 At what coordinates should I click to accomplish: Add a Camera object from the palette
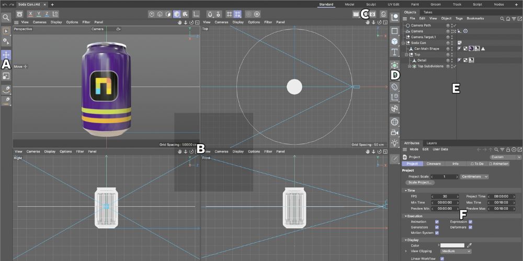coord(394,133)
